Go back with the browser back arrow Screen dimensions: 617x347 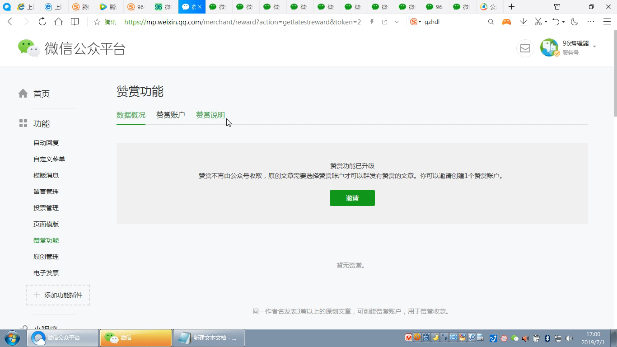(10, 22)
